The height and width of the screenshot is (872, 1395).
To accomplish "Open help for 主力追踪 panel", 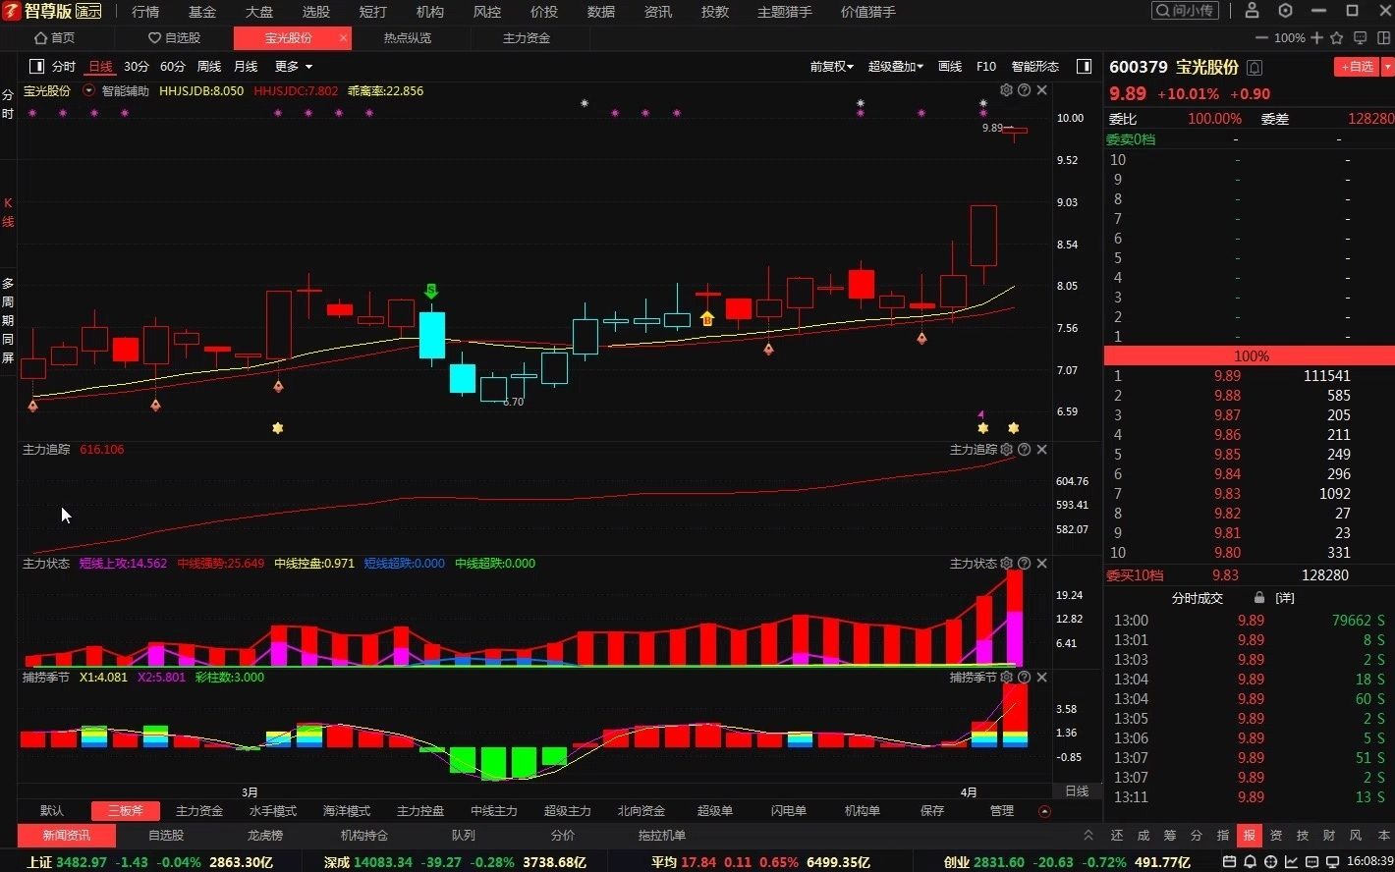I will click(1025, 450).
